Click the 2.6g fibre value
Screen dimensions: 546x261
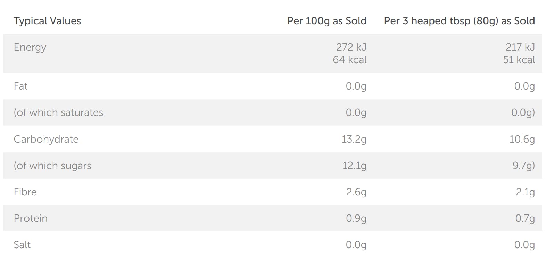[356, 192]
